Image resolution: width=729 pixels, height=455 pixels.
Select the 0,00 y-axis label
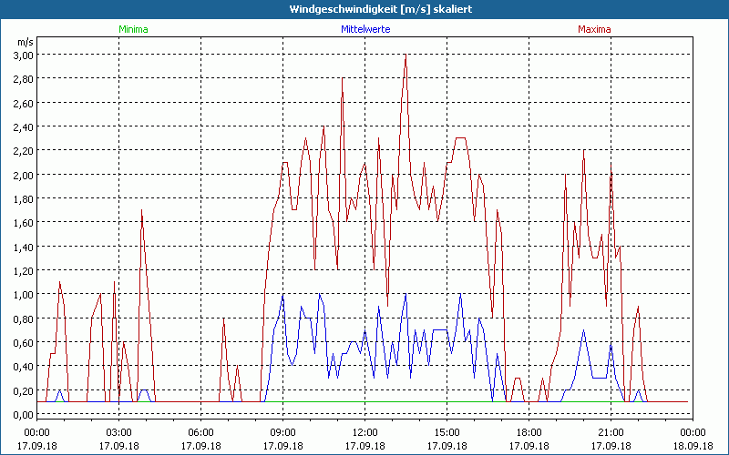(22, 414)
